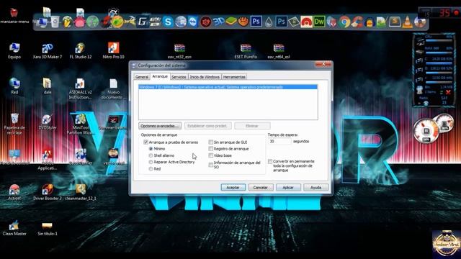Select the FL Studio 12 desktop shortcut
This screenshot has height=259, width=461.
pyautogui.click(x=80, y=50)
